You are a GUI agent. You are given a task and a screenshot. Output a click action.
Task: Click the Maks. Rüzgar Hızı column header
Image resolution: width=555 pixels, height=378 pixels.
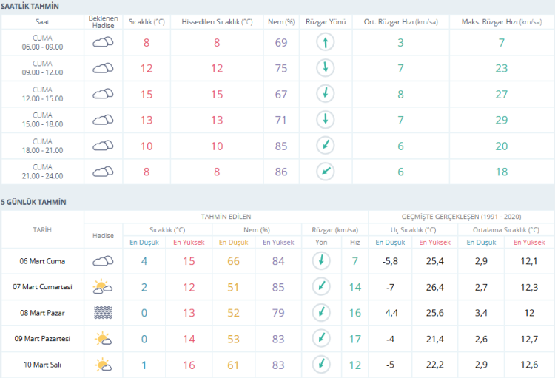point(501,22)
